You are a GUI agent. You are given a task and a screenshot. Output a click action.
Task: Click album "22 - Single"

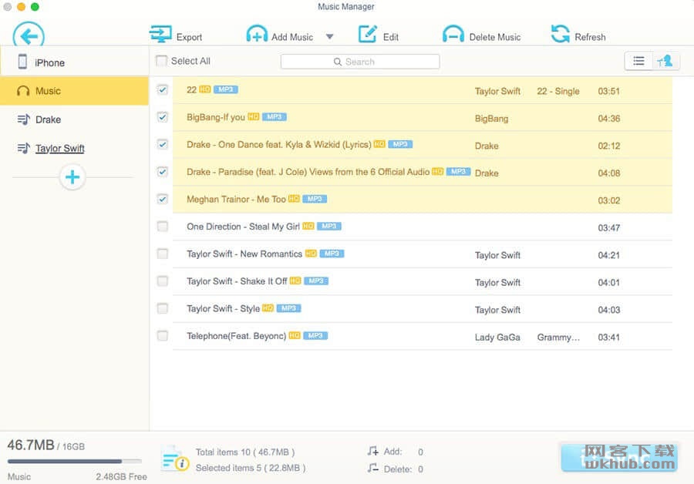pyautogui.click(x=558, y=91)
